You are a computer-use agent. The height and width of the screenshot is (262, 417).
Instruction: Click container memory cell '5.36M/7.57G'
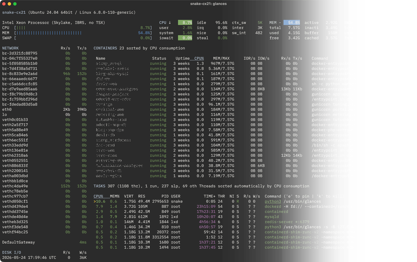click(221, 69)
